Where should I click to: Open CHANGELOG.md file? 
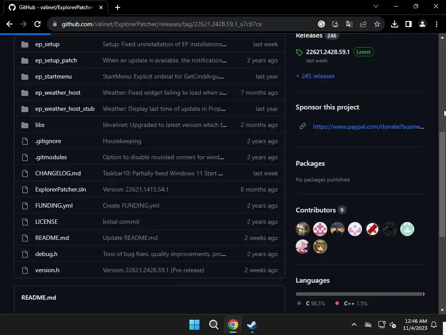pos(58,173)
